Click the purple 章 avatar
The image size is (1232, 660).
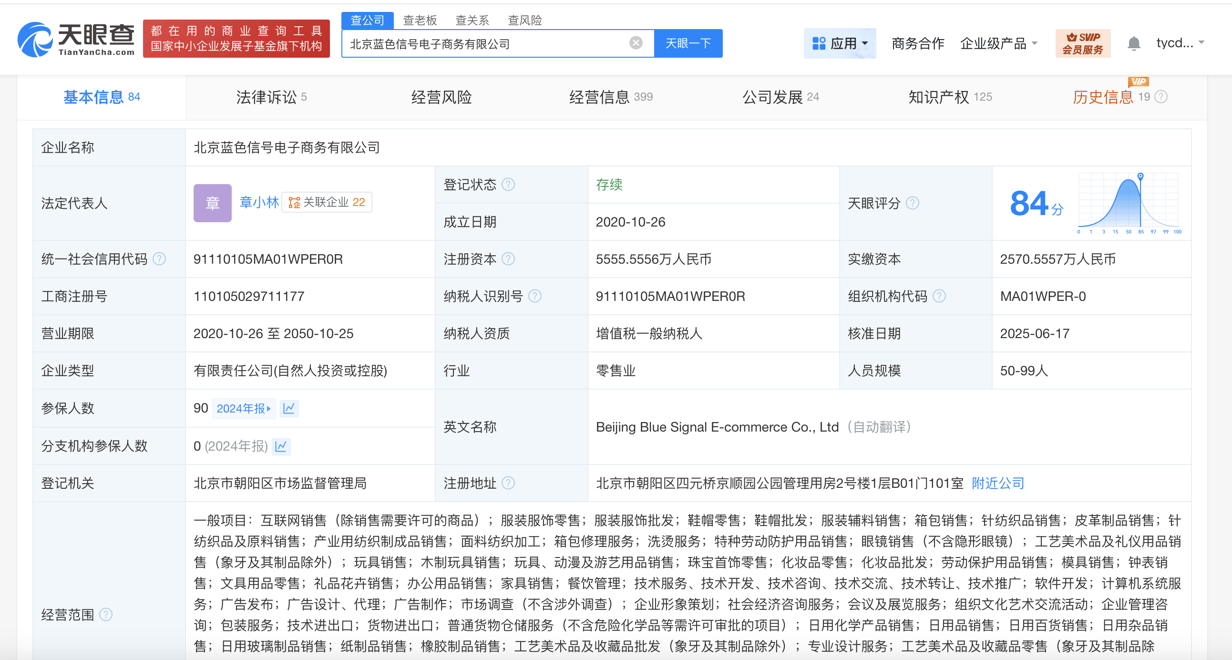coord(212,203)
